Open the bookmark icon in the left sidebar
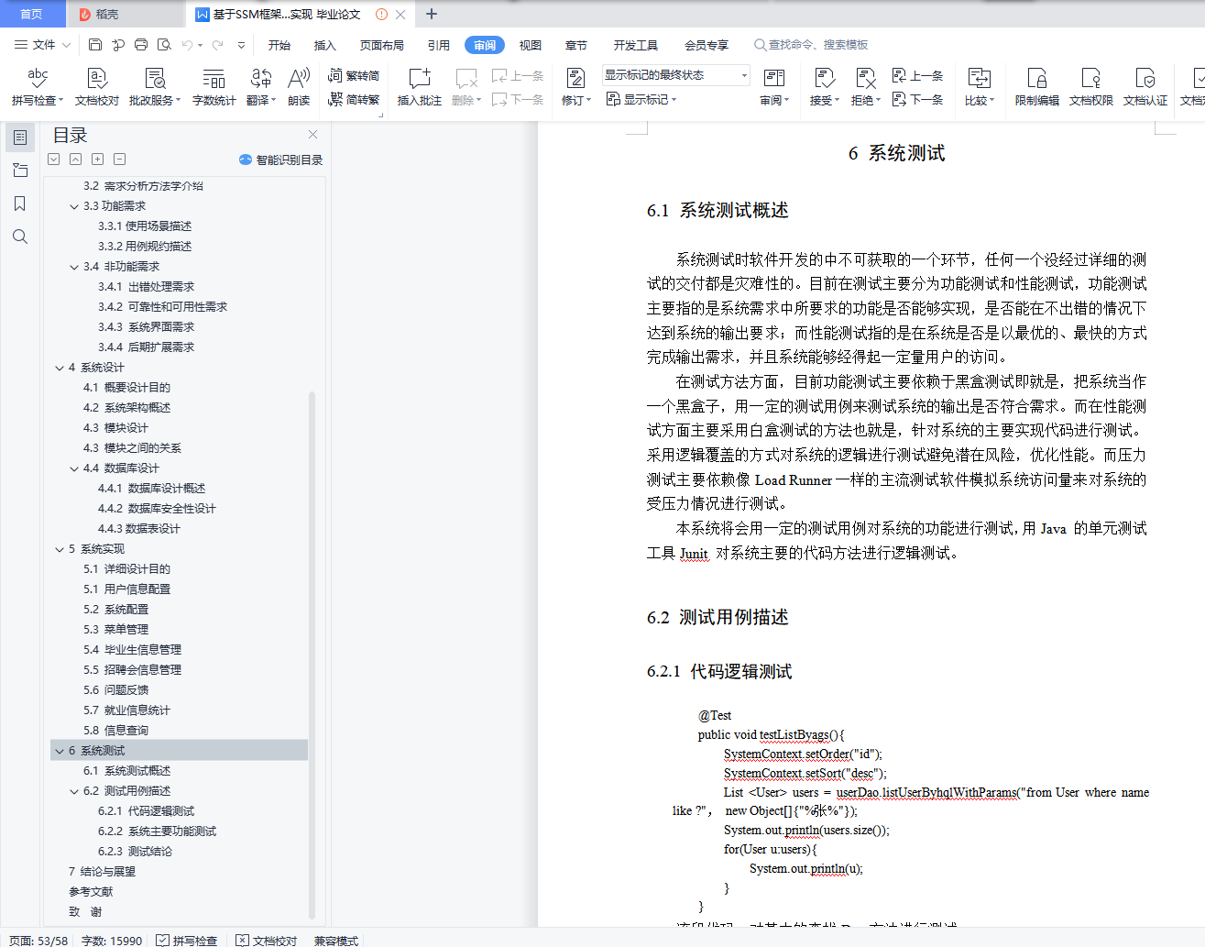The height and width of the screenshot is (947, 1205). (x=20, y=204)
